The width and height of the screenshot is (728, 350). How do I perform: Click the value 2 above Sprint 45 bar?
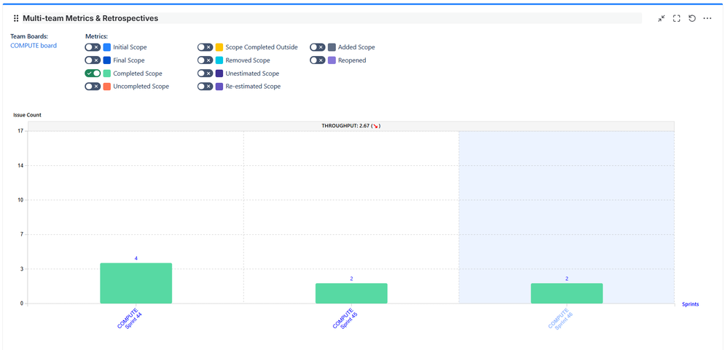pos(351,279)
